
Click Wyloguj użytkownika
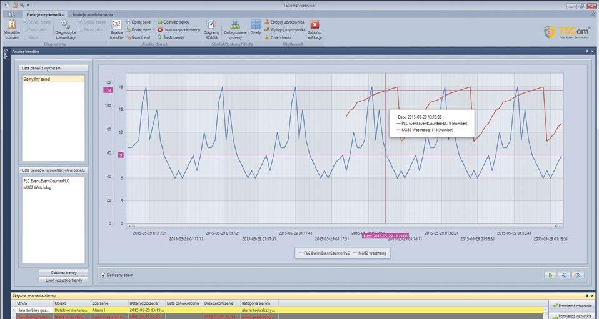285,30
